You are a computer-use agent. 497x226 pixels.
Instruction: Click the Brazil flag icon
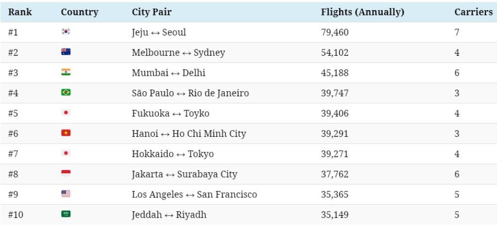click(66, 93)
